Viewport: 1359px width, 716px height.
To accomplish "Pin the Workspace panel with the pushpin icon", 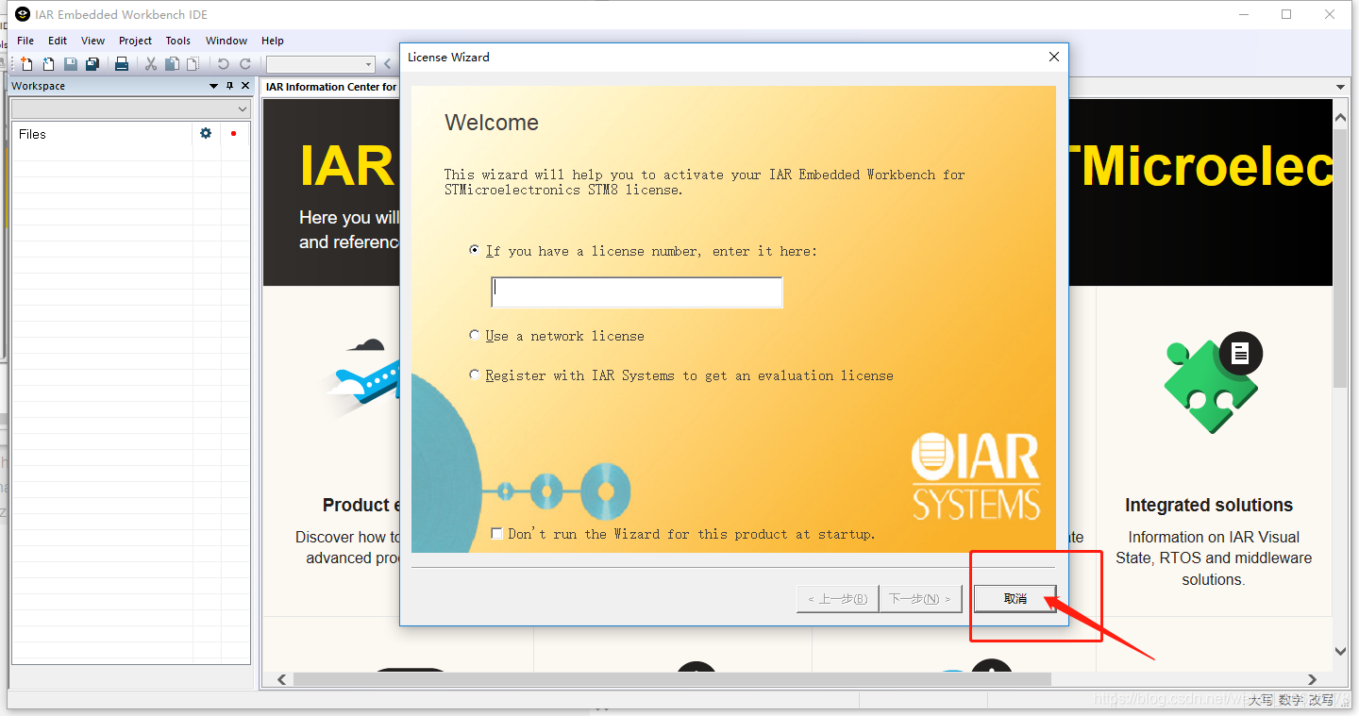I will pyautogui.click(x=229, y=86).
